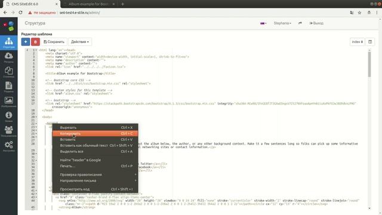The image size is (382, 215).
Task: Collapse code fold arrow at line 43
Action: [x=36, y=197]
